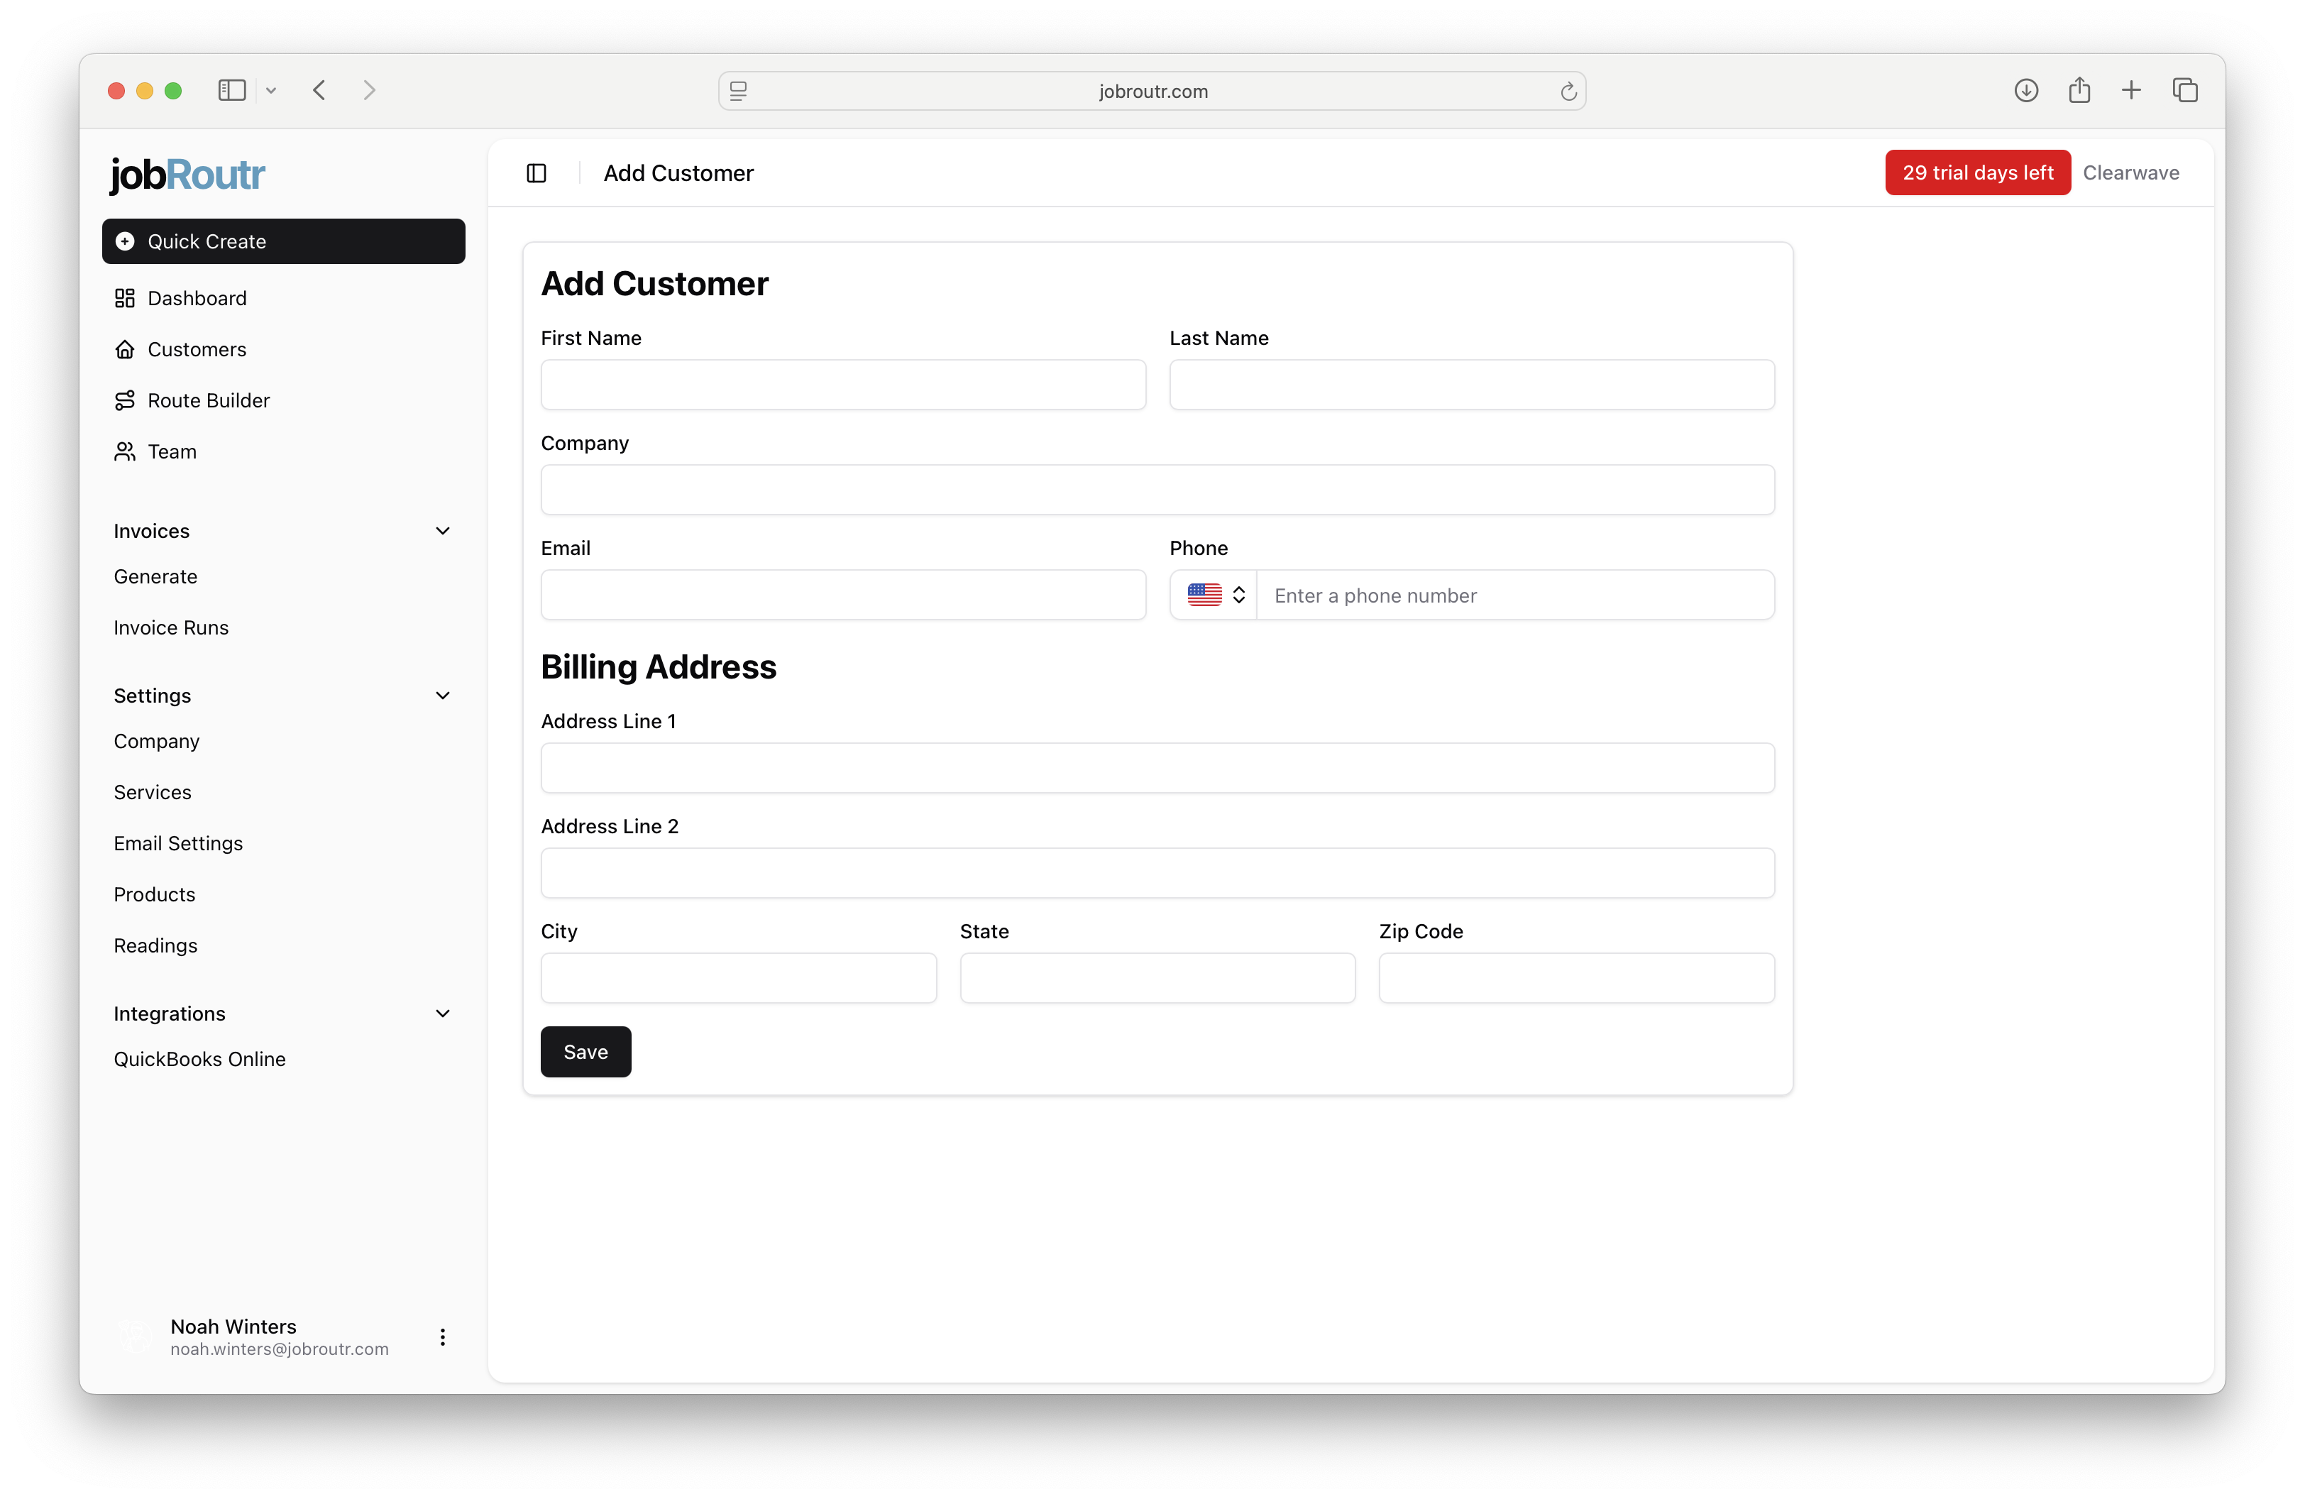Collapse the Invoices section
The height and width of the screenshot is (1499, 2305).
click(x=443, y=531)
